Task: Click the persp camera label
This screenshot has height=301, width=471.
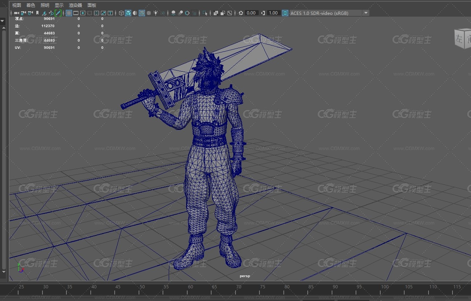Action: (x=245, y=276)
